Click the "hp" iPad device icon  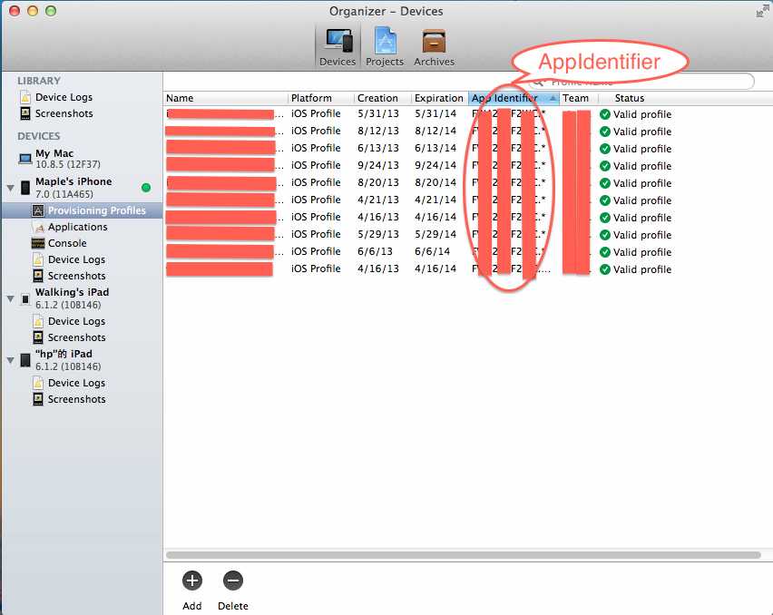[25, 360]
